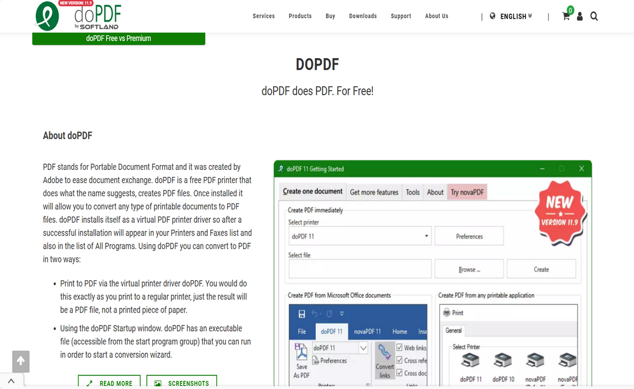
Task: Click the Select file input field
Action: point(360,268)
